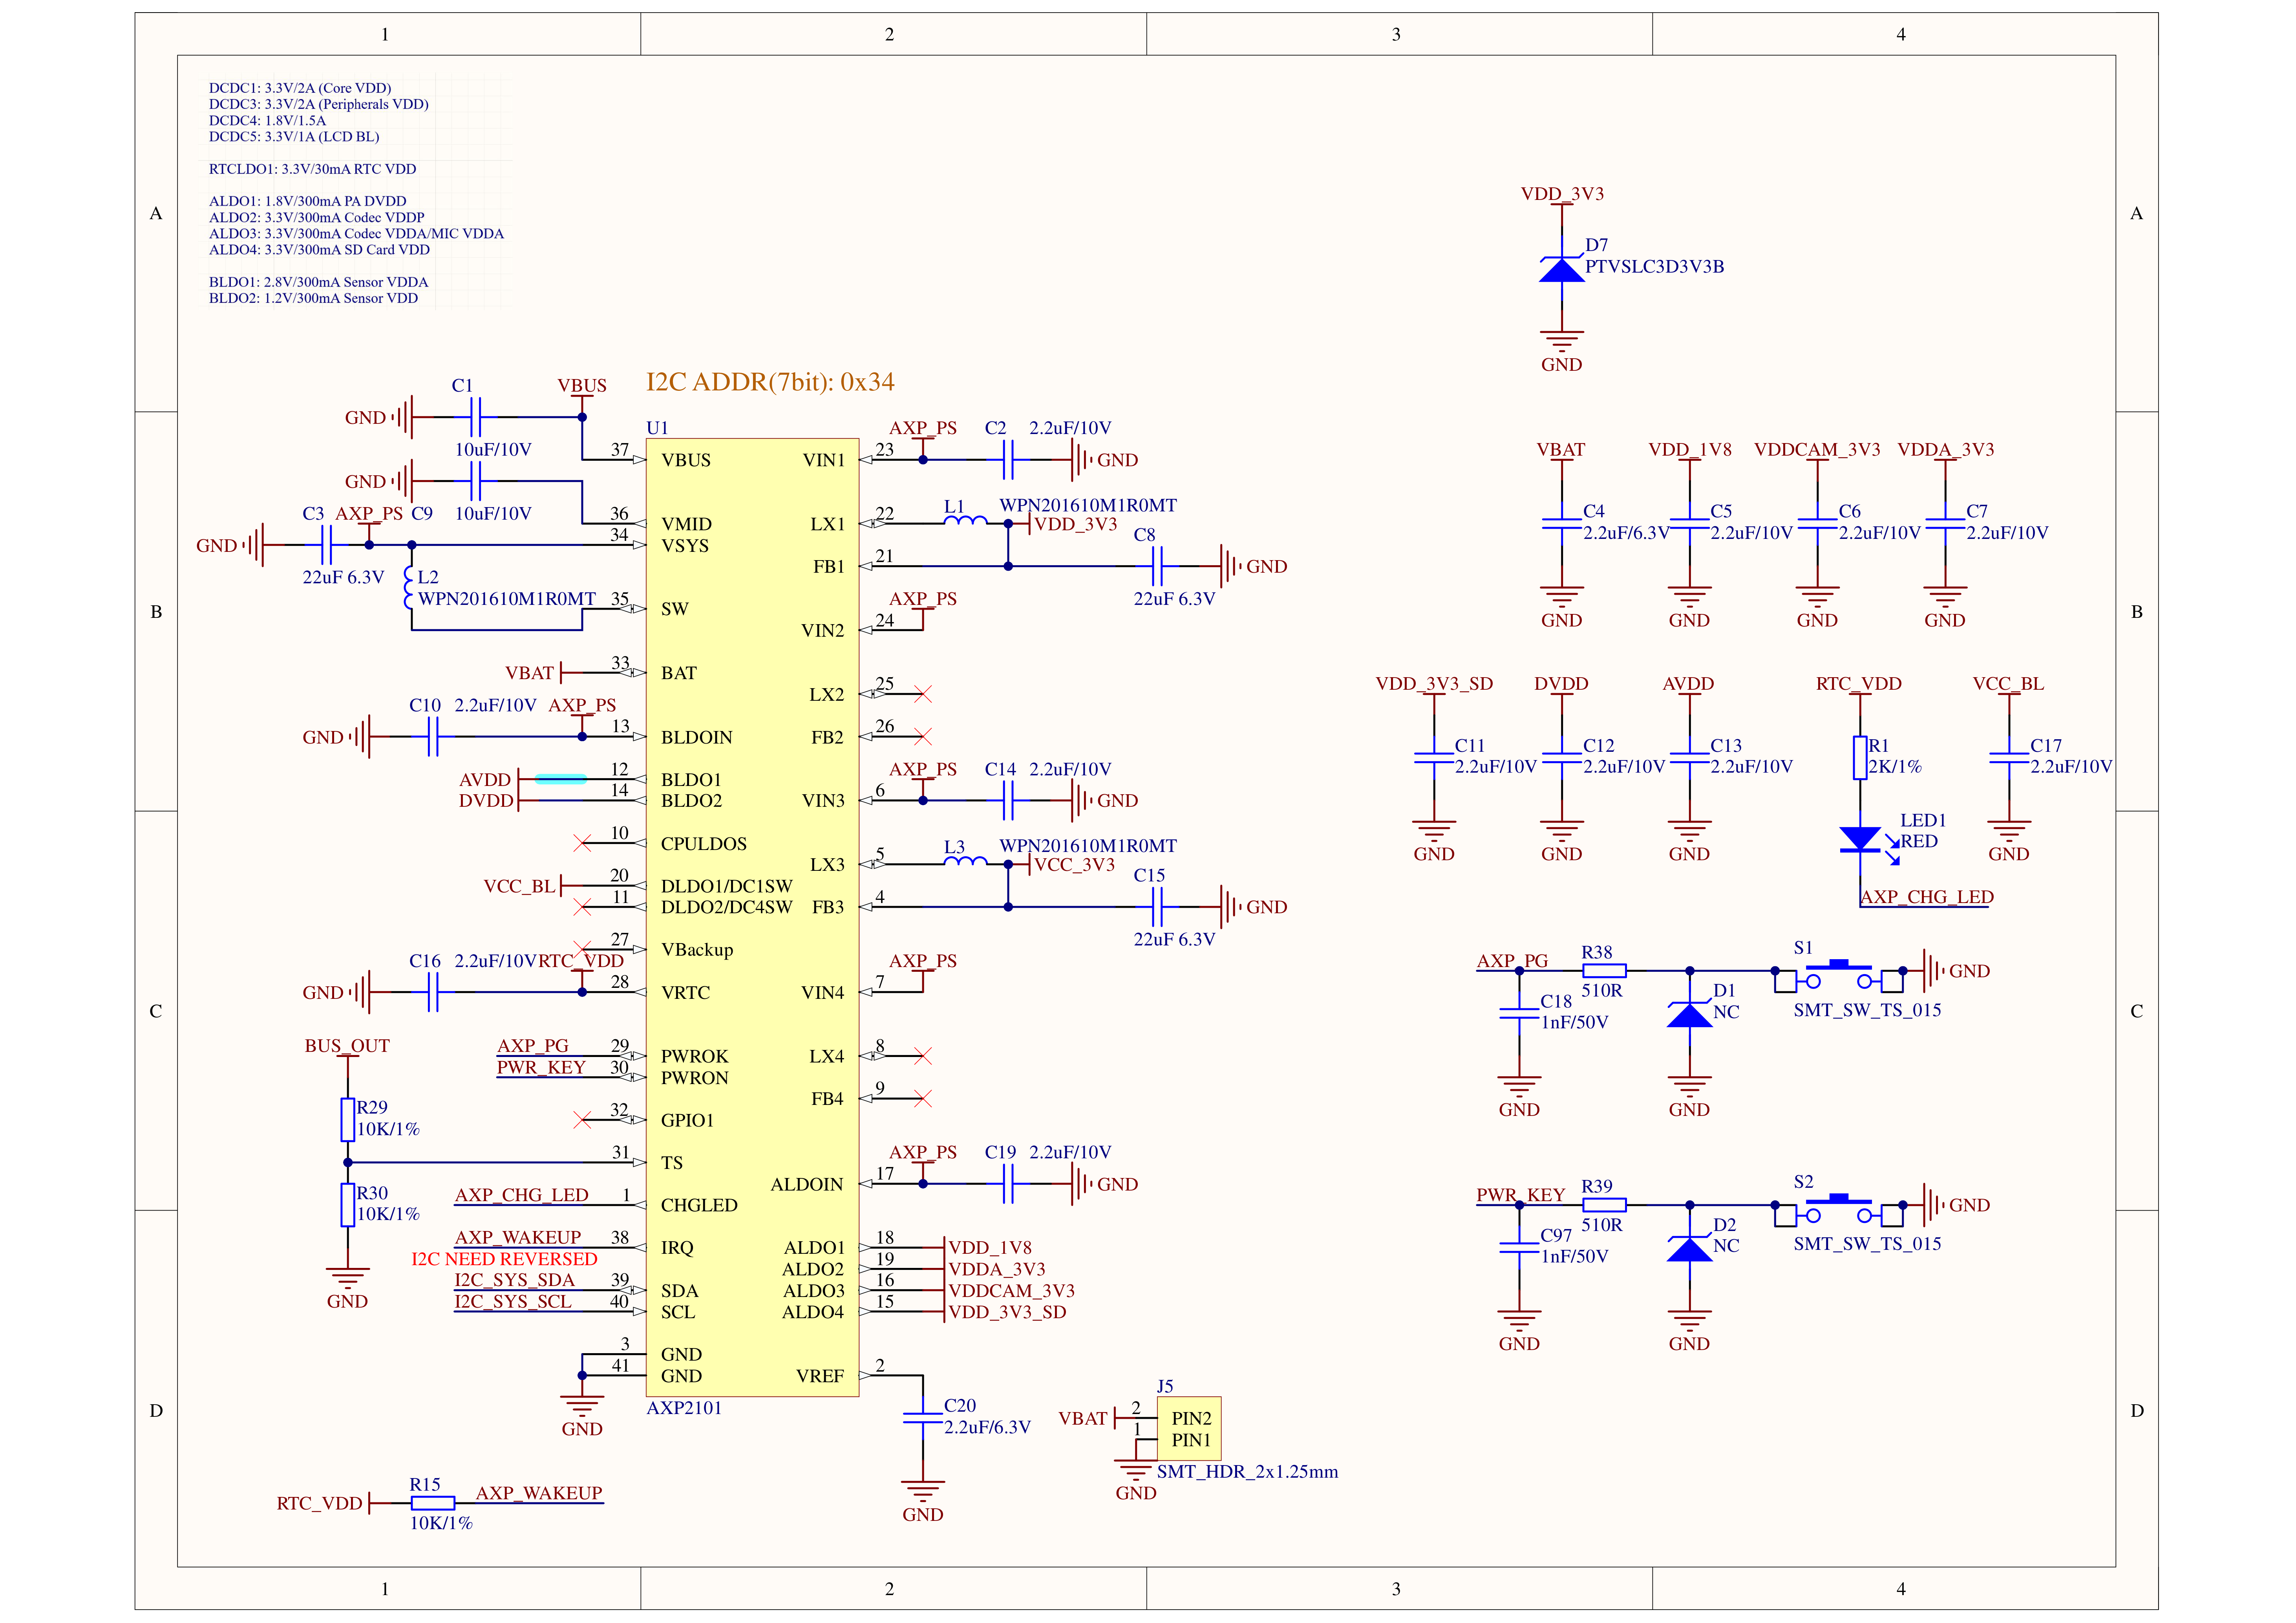Viewport: 2296px width, 1623px height.
Task: Select the AXP_WAKEUP net label at IRQ
Action: click(518, 1238)
